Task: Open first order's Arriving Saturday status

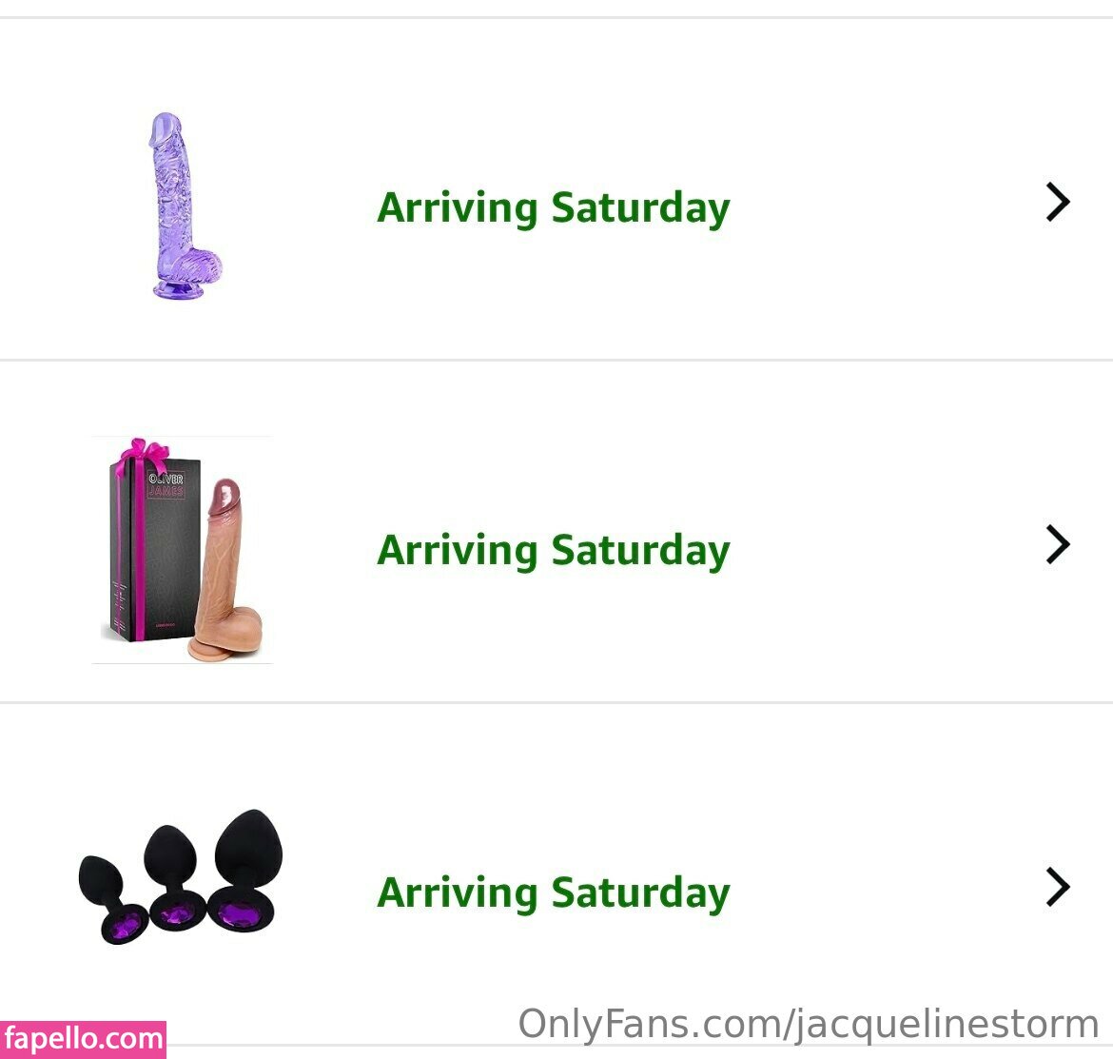Action: (553, 207)
